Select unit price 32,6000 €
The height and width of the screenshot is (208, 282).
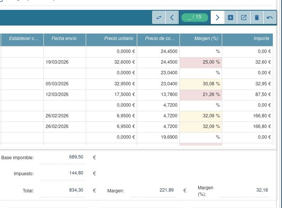click(x=112, y=62)
